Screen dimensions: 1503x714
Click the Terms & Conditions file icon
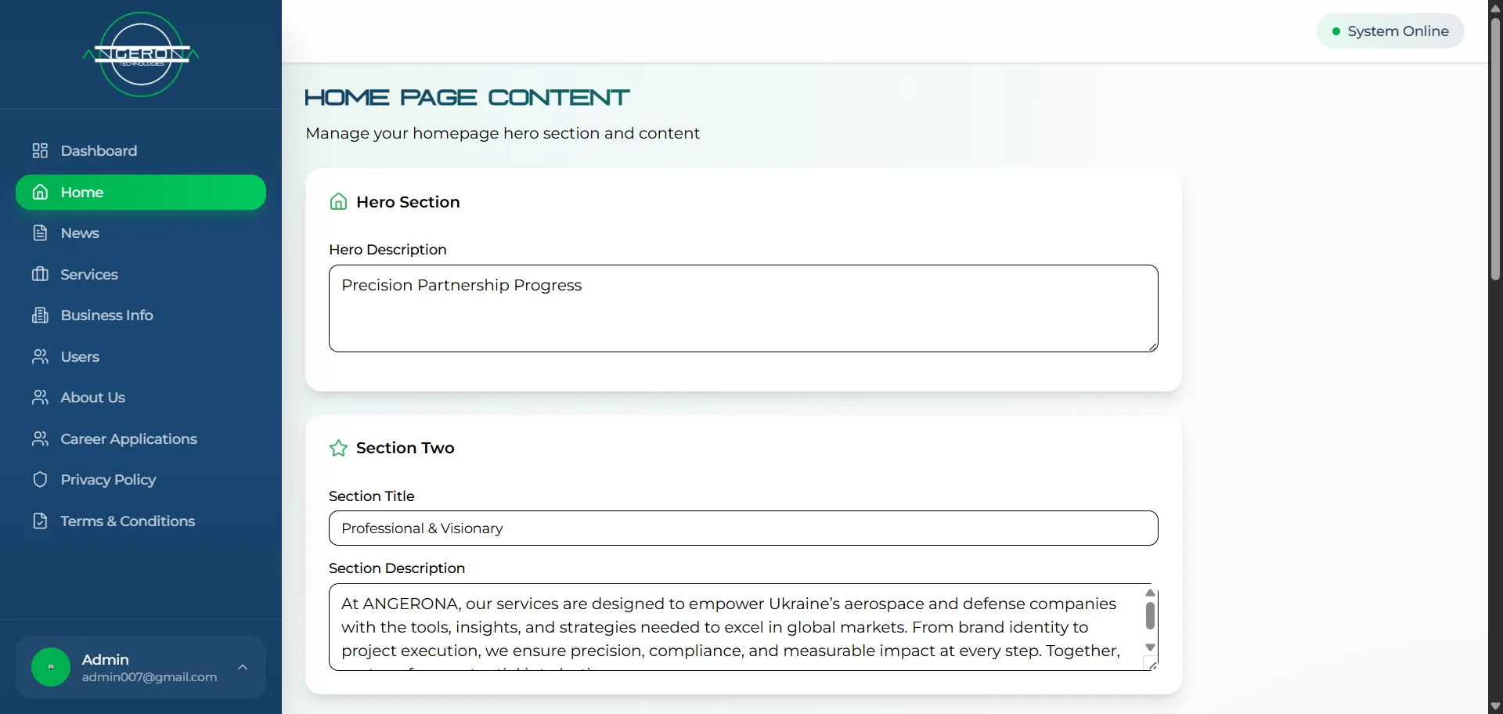pyautogui.click(x=40, y=521)
